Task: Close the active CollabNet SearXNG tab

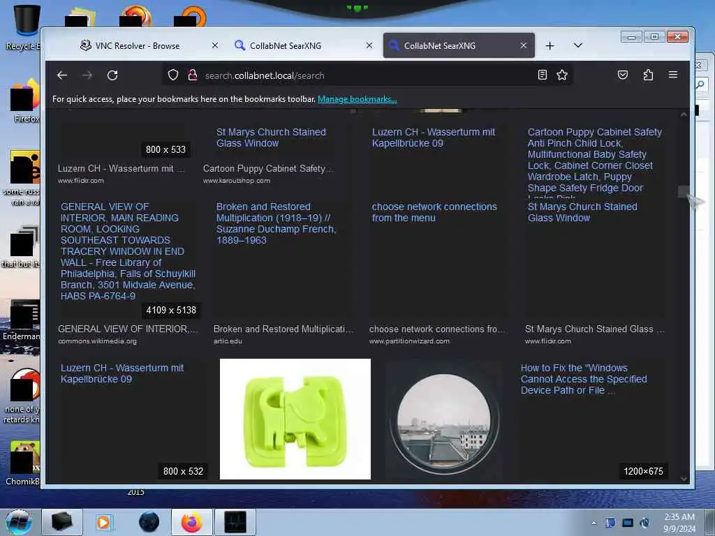Action: pos(524,45)
